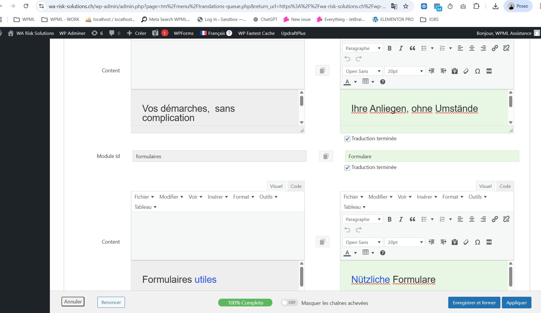Open the special character (Omega) picker in the lower toolbar
This screenshot has width=541, height=313.
click(478, 242)
